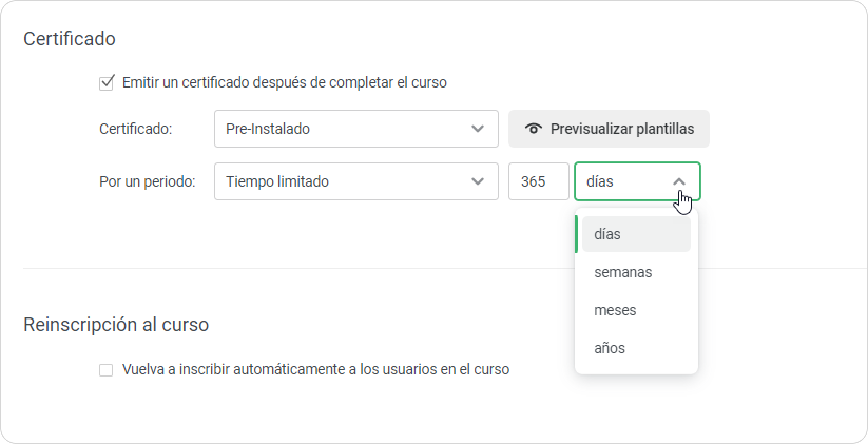Image resolution: width=868 pixels, height=444 pixels.
Task: Click the "Reinscripción al curso" section heading
Action: coord(116,324)
